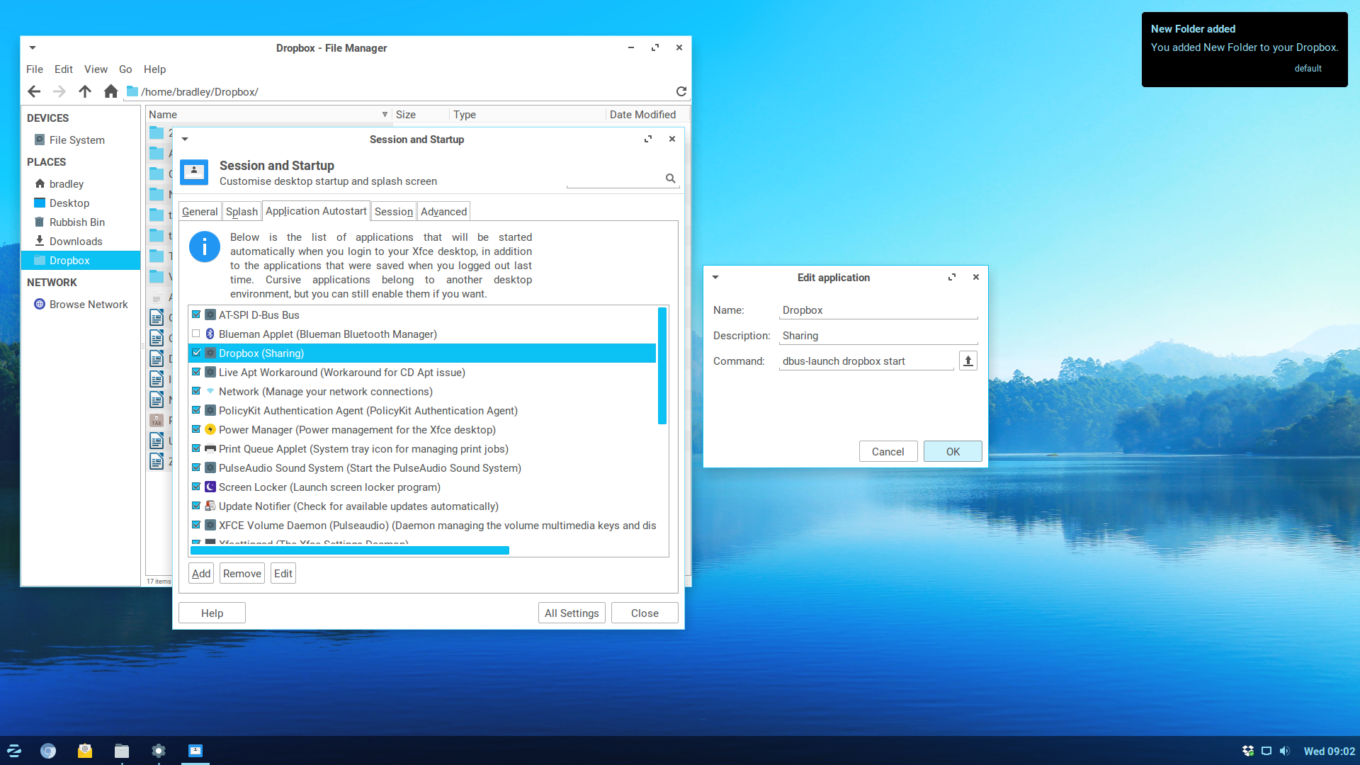Click the autostart list horizontal scrollbar
1360x765 pixels.
[x=350, y=550]
